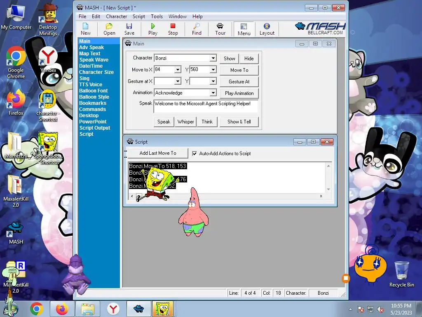Switch to the MASH taskbar button
422x317 pixels.
(138, 309)
